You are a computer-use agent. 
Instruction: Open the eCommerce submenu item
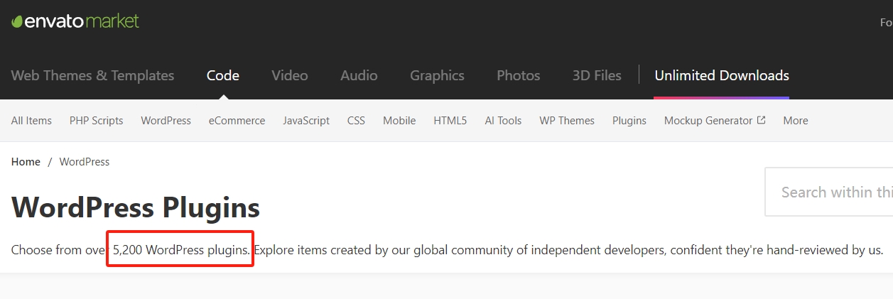tap(237, 121)
